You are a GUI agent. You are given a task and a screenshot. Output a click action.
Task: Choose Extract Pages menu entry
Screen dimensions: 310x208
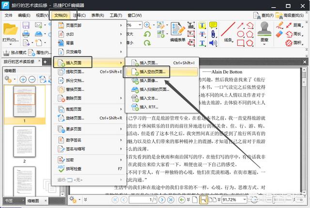click(x=89, y=72)
